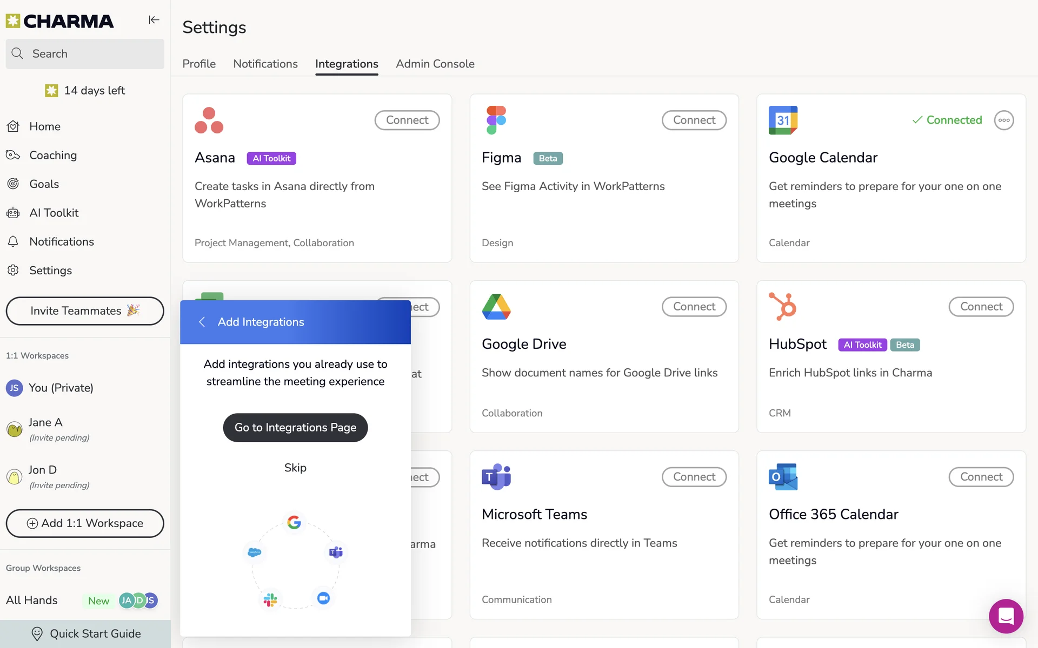Connect the Asana integration
This screenshot has width=1038, height=648.
pos(407,120)
